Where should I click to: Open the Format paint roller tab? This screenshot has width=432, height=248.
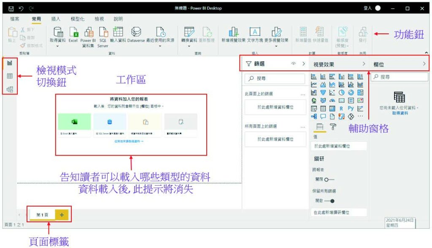pos(333,127)
